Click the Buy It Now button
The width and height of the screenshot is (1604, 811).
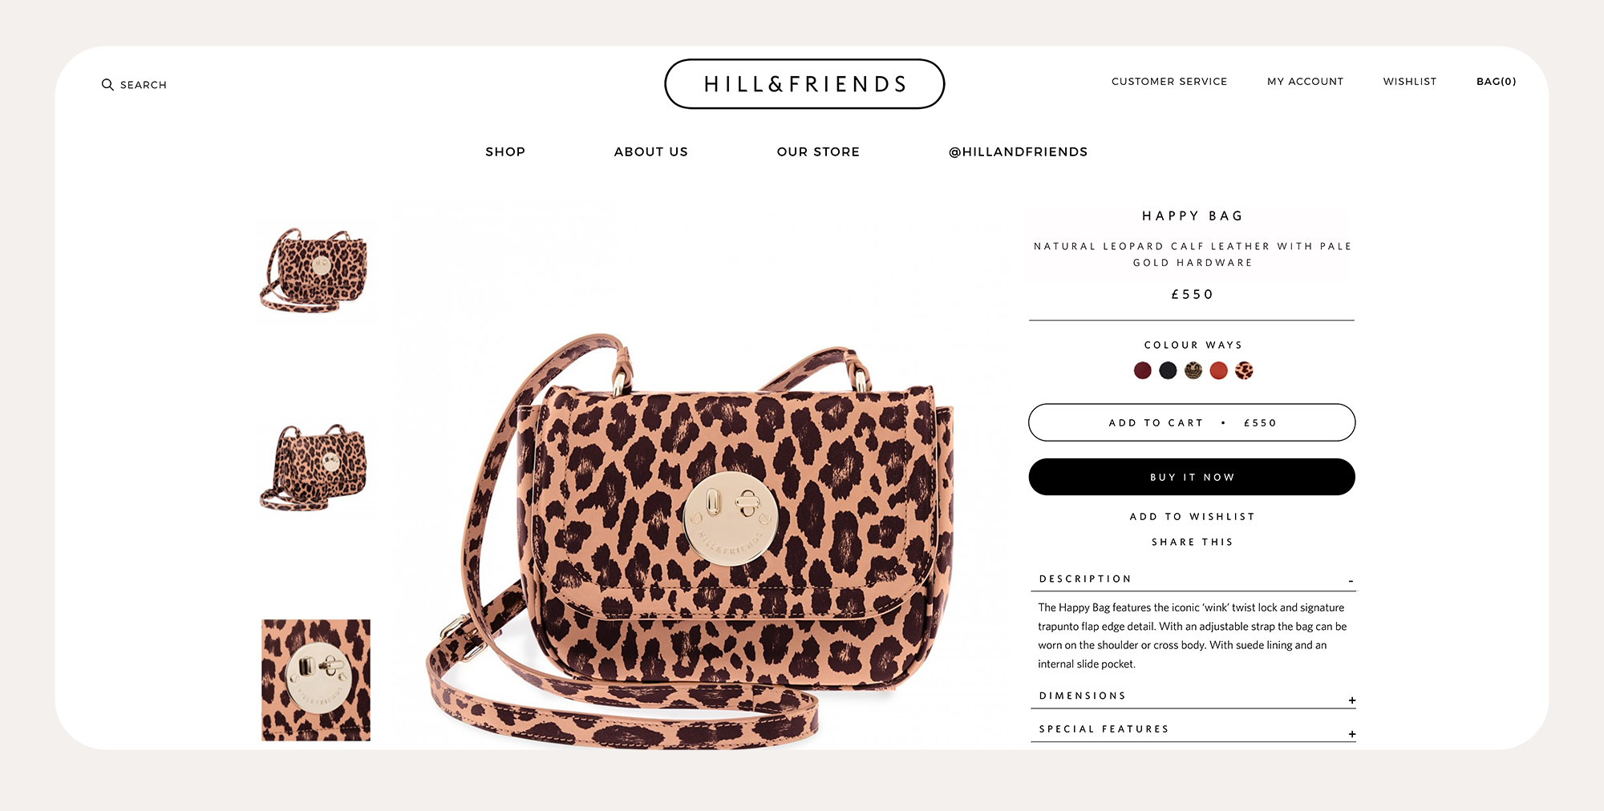coord(1192,477)
